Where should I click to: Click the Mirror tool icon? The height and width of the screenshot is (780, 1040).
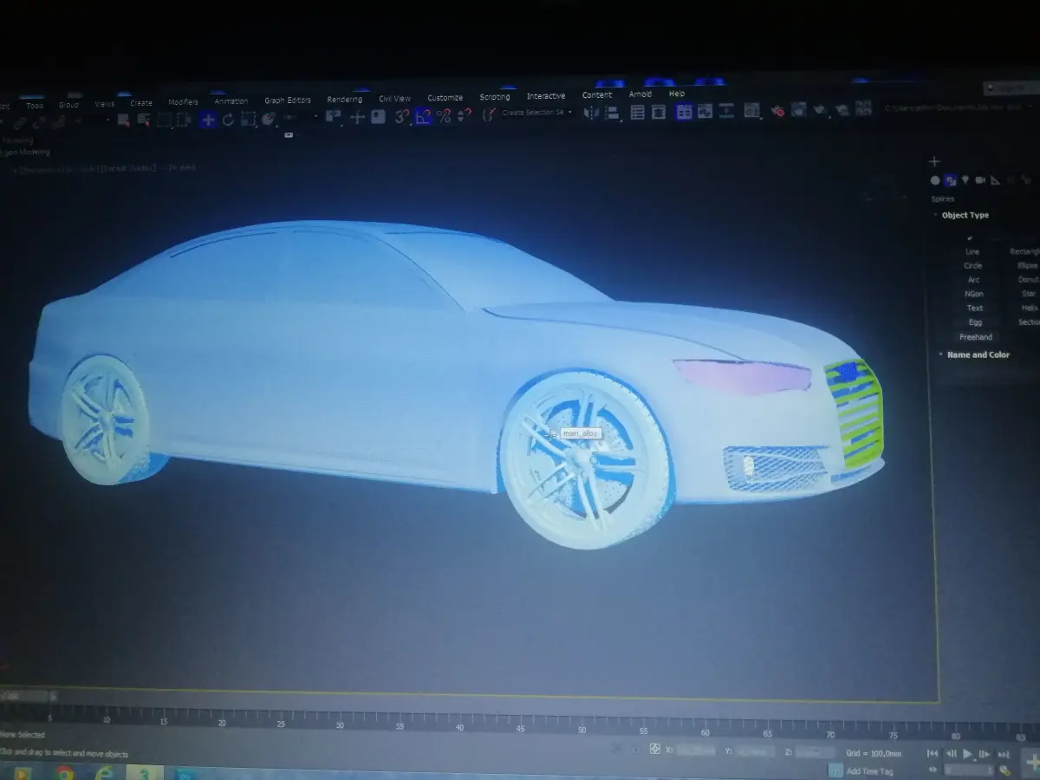click(x=591, y=113)
